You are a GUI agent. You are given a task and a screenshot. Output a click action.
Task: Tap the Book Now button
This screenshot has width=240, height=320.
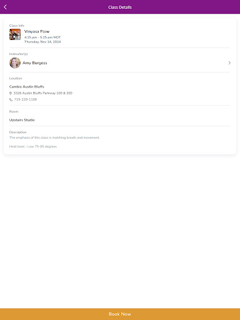coord(120,314)
